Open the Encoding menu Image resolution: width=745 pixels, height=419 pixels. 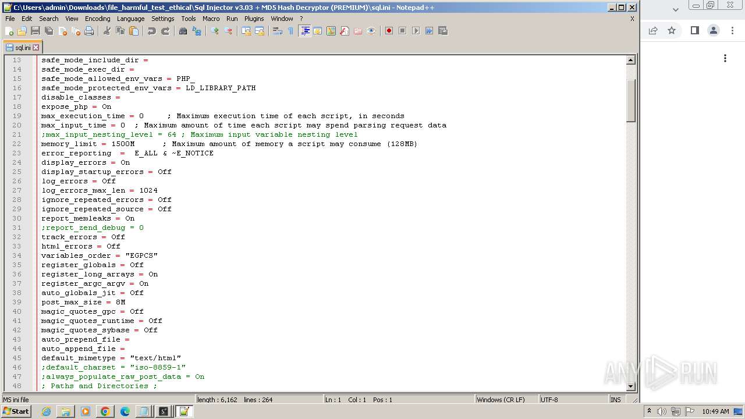[x=97, y=19]
